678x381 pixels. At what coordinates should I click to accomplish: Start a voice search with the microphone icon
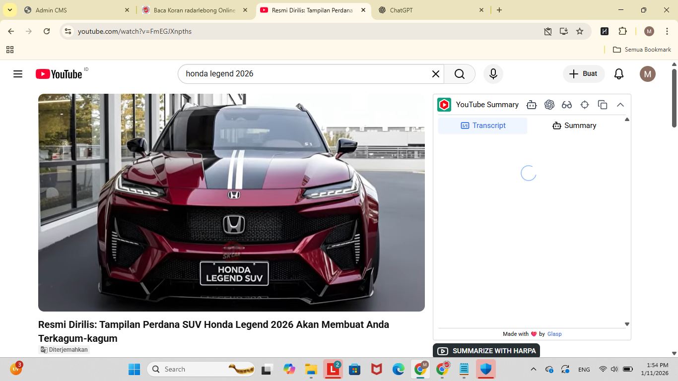(x=493, y=73)
